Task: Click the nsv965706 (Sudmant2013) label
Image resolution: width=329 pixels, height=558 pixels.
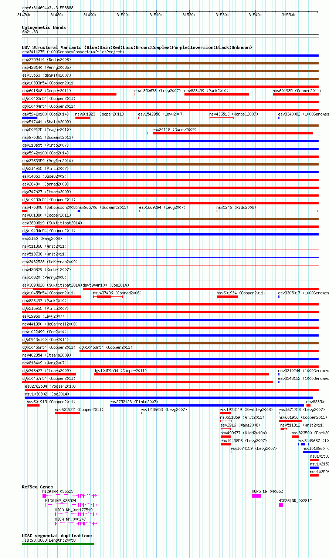Action: click(x=103, y=207)
